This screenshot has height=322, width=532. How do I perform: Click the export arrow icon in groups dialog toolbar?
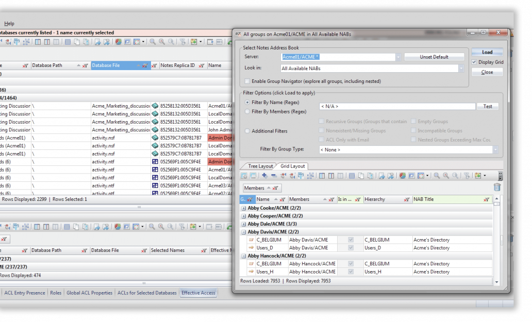click(x=381, y=176)
